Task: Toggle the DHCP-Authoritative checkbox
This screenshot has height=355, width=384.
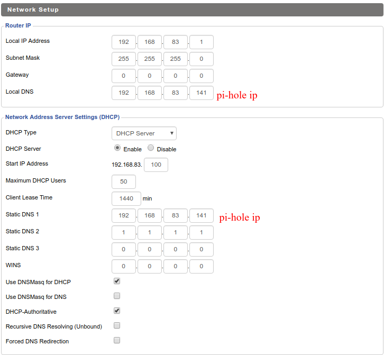Action: point(117,311)
